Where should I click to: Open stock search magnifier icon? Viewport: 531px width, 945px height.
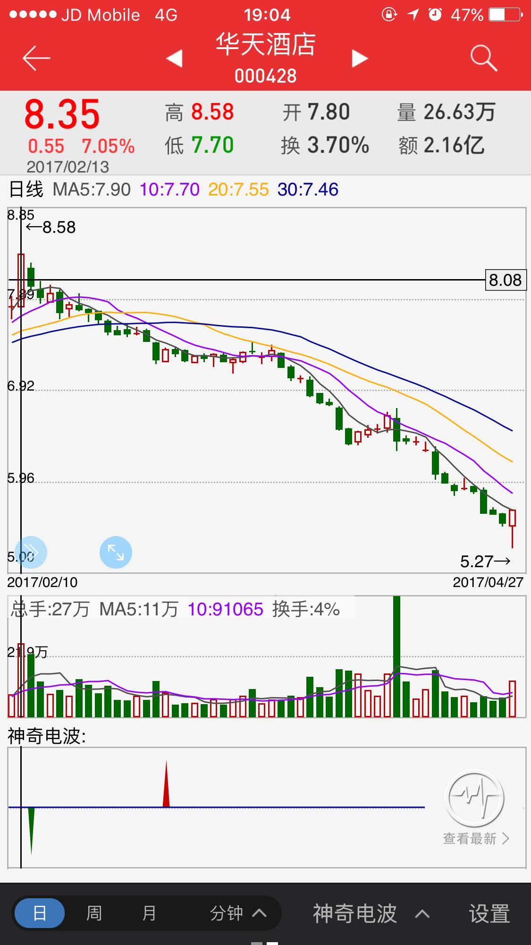coord(483,59)
